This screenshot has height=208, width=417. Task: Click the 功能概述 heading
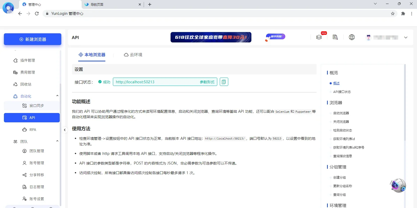click(81, 102)
